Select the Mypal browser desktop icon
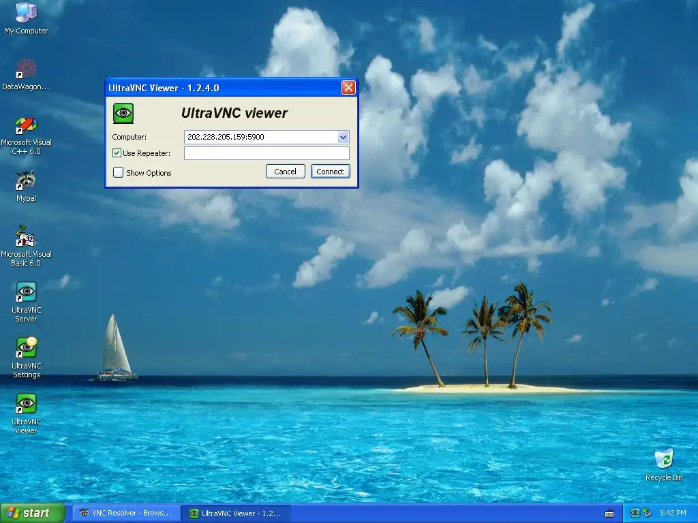The image size is (698, 523). point(26,186)
